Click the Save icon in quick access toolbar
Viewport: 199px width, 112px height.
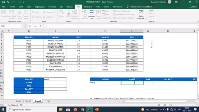click(3, 2)
